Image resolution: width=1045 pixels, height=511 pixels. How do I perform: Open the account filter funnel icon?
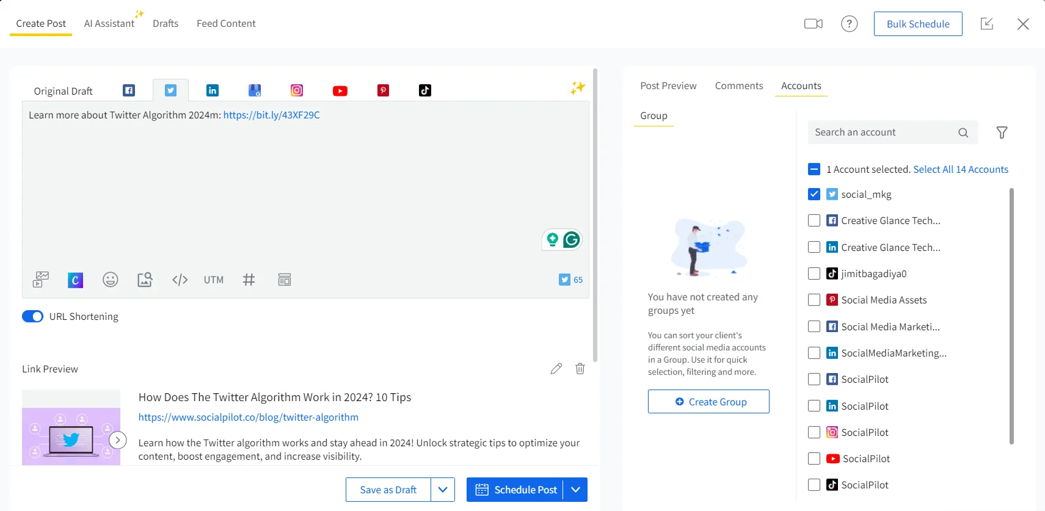(x=1002, y=132)
